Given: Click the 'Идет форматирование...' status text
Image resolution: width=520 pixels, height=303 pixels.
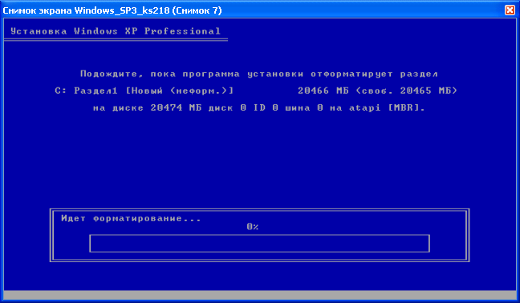Looking at the screenshot, I should [x=131, y=218].
